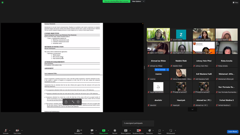
Task: Select Kayla Rahmadhani's tile
Action: point(158,87)
